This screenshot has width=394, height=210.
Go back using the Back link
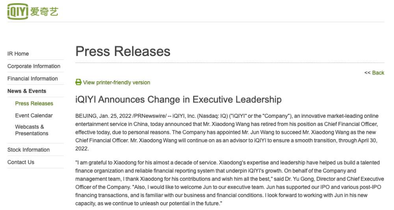click(378, 73)
